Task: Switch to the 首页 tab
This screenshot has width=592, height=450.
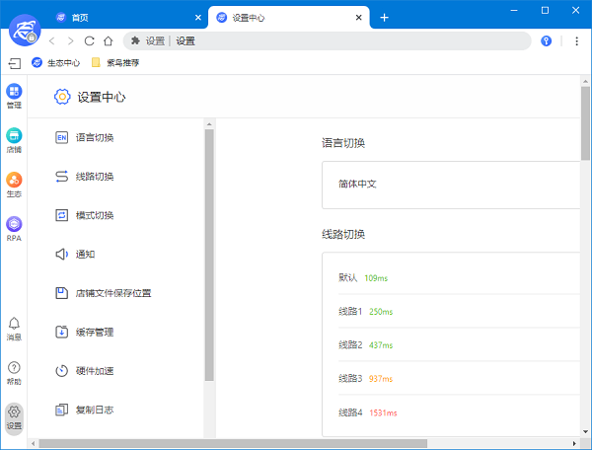Action: tap(128, 18)
